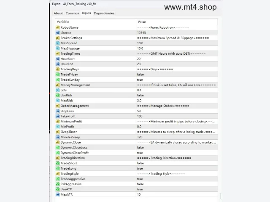Click the MinProfit double type icon

click(57, 127)
